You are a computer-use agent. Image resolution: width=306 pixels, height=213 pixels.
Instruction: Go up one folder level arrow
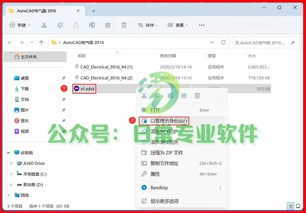point(42,42)
